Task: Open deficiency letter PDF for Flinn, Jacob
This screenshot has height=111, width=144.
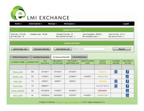Action: (x=127, y=95)
